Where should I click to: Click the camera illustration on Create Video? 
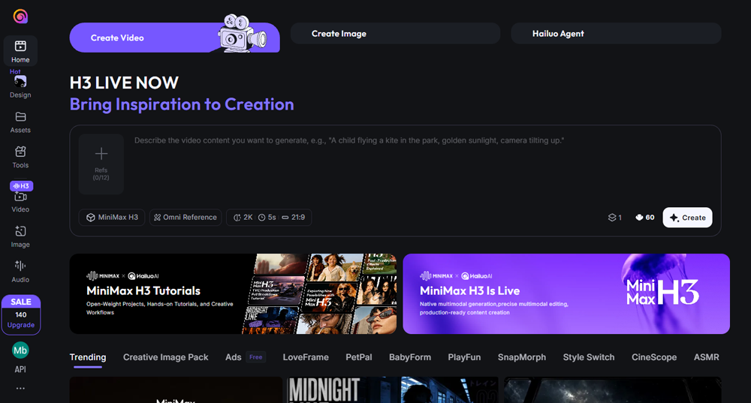[242, 34]
